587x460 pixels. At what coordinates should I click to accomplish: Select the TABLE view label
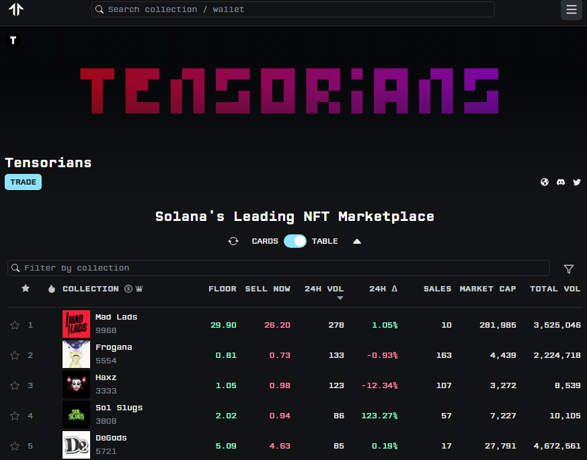pyautogui.click(x=325, y=241)
